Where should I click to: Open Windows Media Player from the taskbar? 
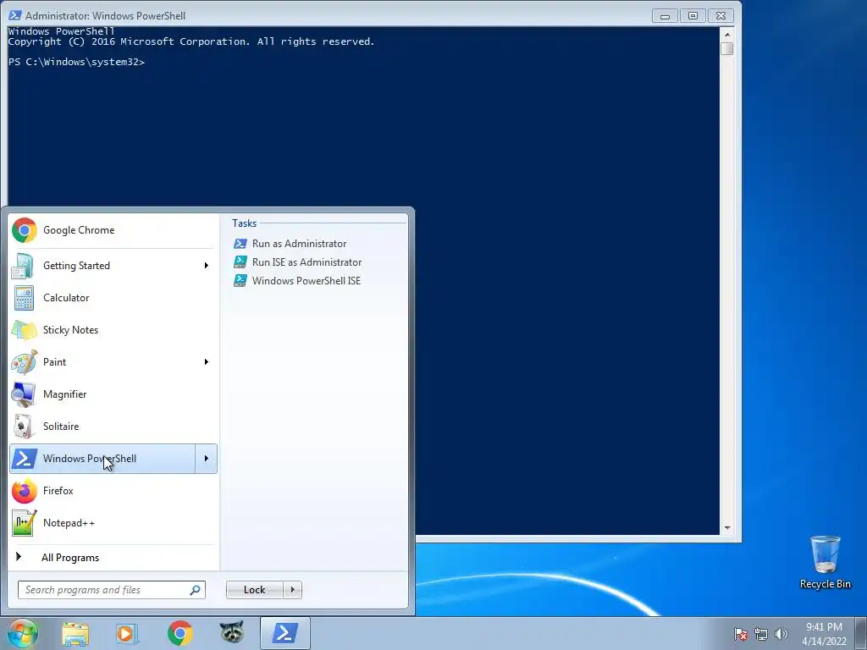point(127,633)
